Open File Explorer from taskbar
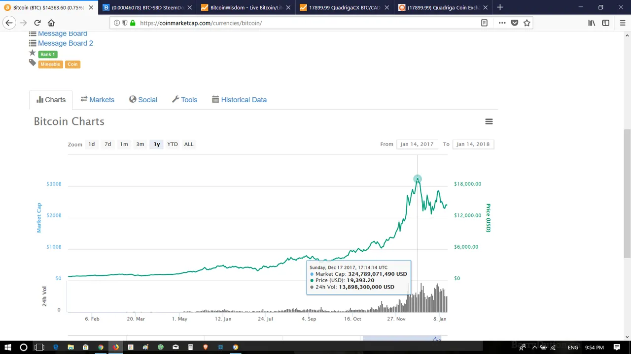This screenshot has height=354, width=631. point(70,347)
